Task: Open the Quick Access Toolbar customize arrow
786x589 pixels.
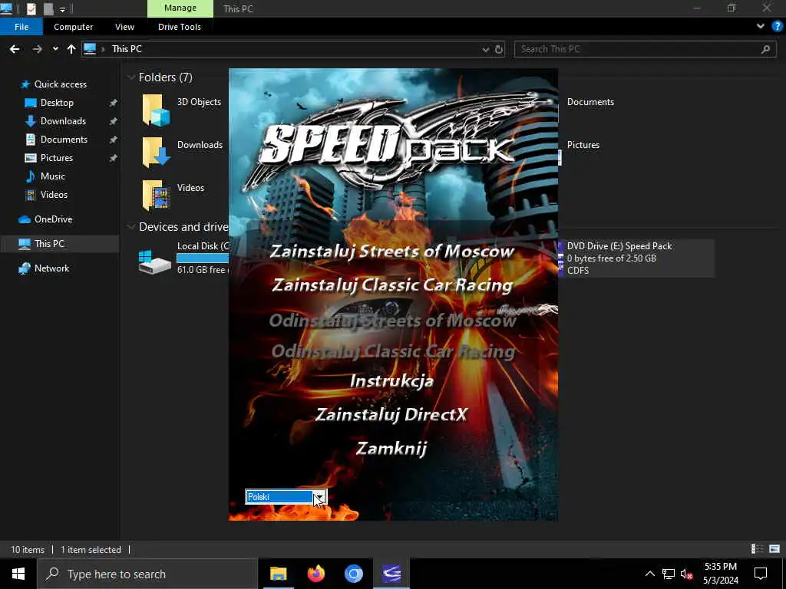Action: tap(62, 9)
